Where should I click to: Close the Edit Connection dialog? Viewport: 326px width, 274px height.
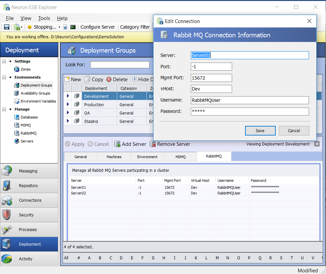(x=309, y=21)
